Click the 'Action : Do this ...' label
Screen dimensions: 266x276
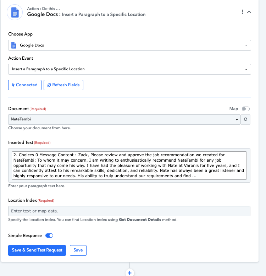43,9
